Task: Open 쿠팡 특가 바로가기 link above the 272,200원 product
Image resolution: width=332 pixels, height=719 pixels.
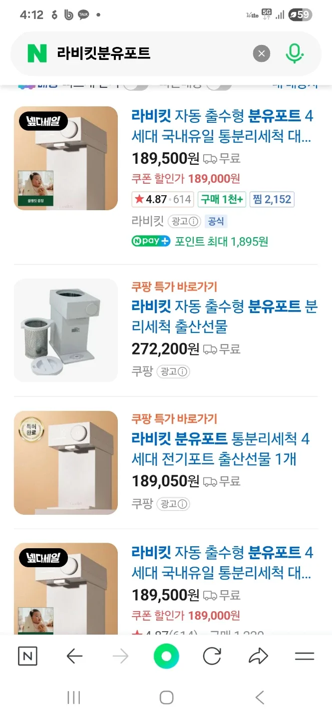Action: click(174, 287)
